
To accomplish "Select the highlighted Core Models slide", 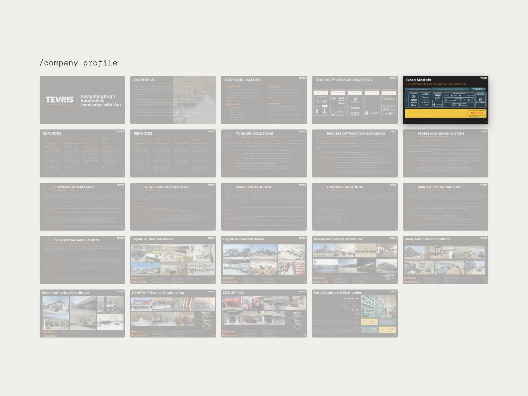I will coord(446,100).
